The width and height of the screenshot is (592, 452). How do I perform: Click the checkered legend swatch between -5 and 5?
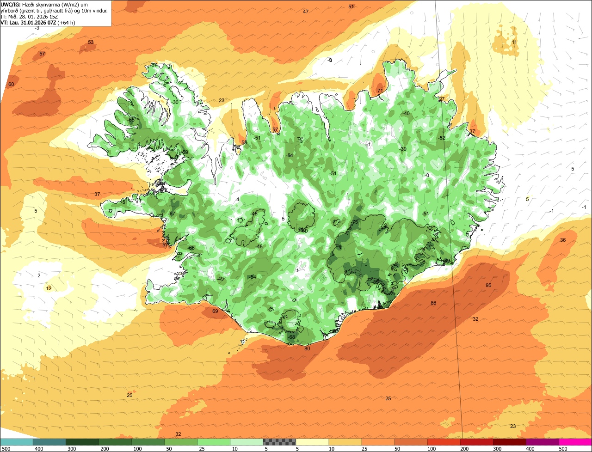click(x=279, y=442)
